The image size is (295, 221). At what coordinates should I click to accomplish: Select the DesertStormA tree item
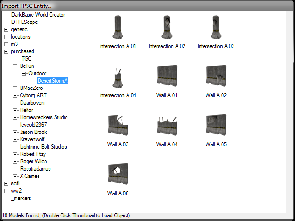[x=52, y=81]
